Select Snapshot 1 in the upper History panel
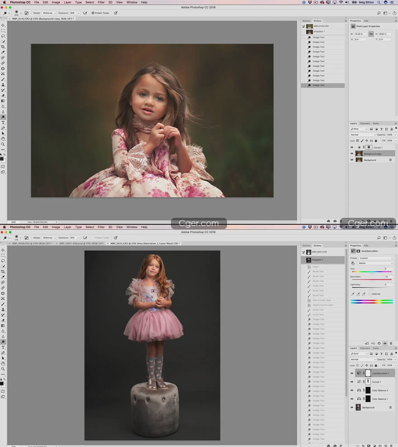This screenshot has height=447, width=398. [319, 32]
